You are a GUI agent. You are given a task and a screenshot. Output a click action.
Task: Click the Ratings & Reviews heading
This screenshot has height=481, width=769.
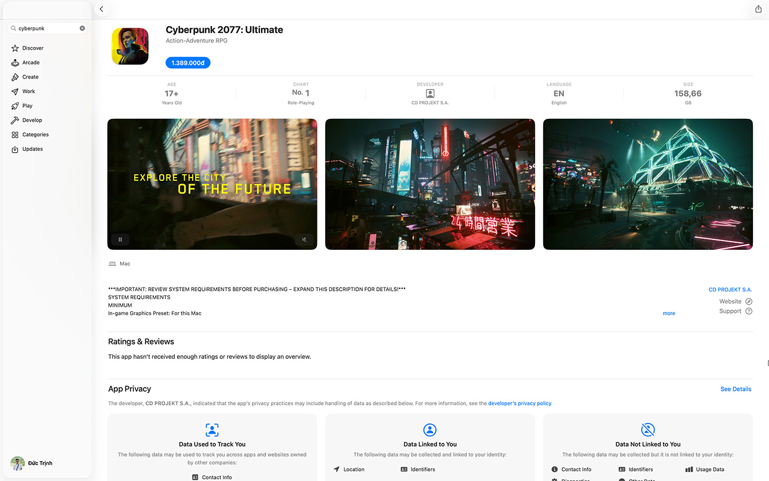(141, 342)
